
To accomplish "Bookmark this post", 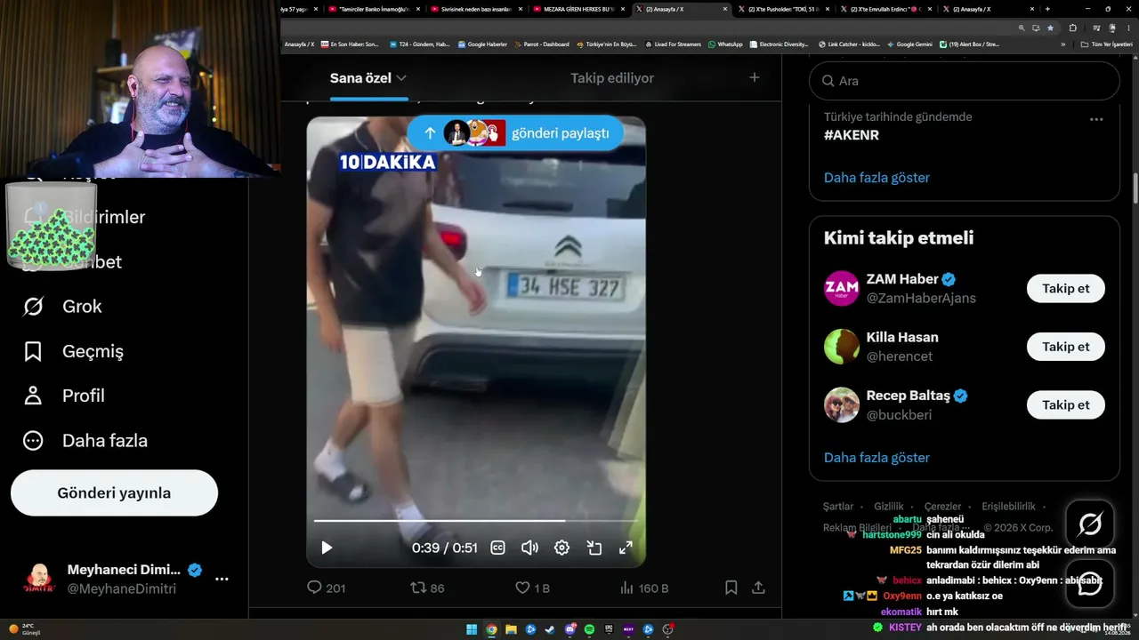I will coord(731,588).
